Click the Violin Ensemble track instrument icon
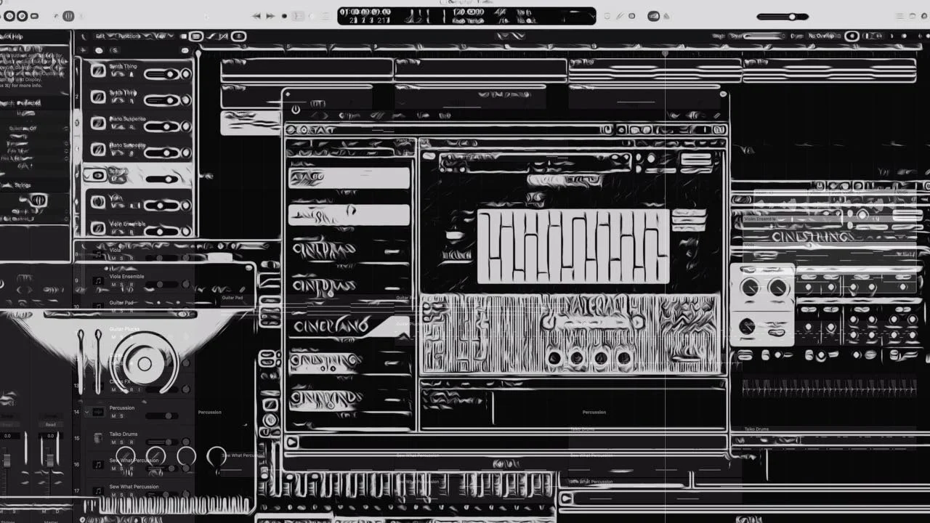 (98, 228)
